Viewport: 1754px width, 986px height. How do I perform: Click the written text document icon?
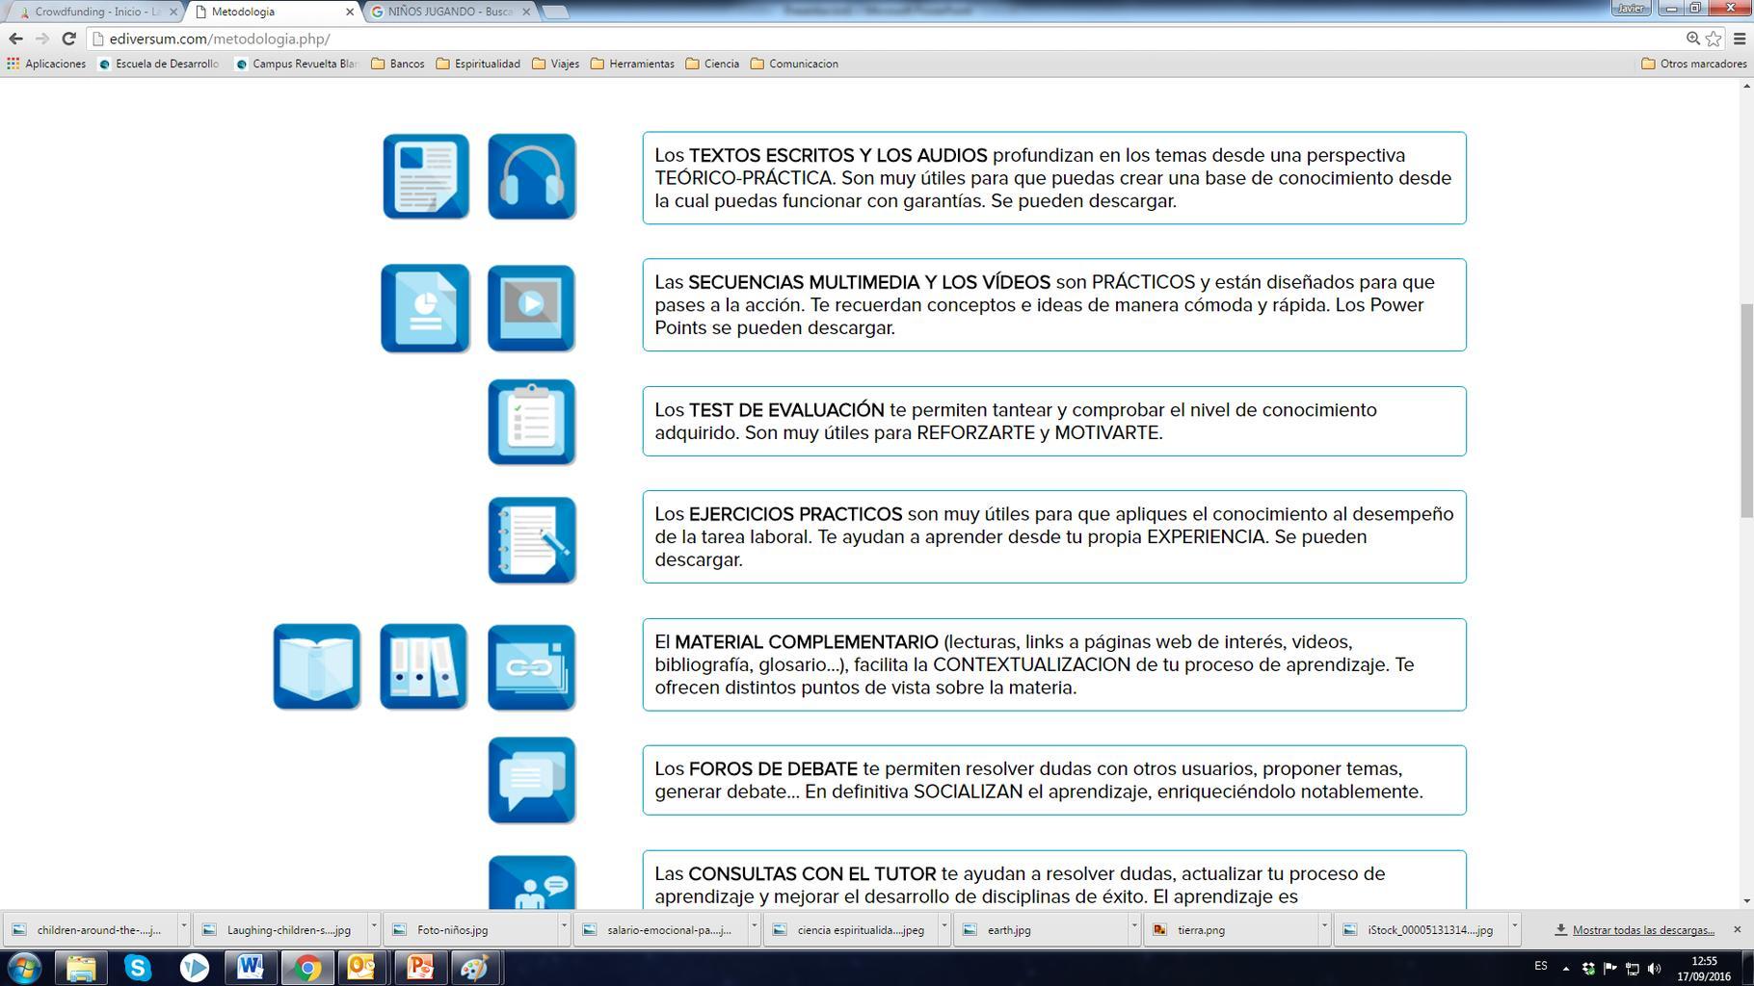[x=426, y=176]
